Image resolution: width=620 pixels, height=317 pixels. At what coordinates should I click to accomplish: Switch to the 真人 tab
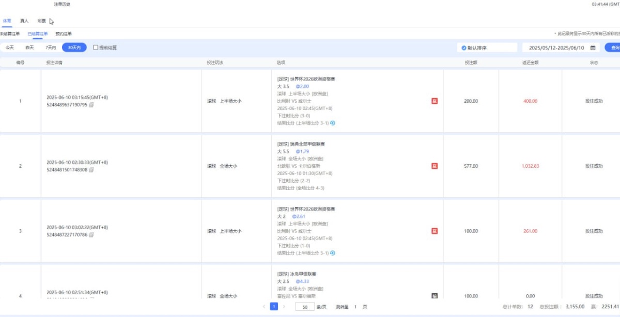tap(24, 21)
